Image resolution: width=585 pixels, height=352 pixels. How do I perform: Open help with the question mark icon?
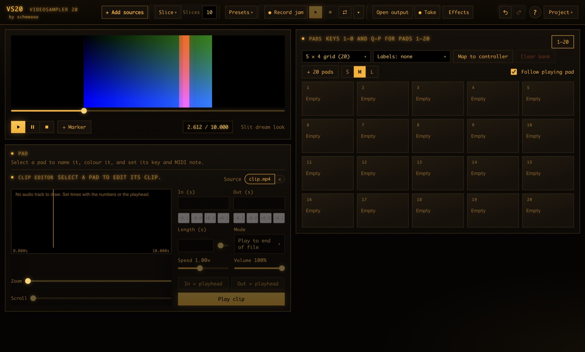click(535, 12)
